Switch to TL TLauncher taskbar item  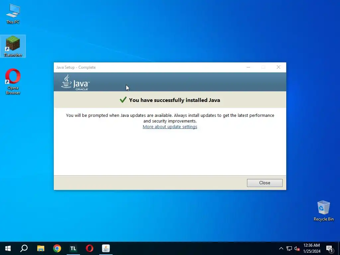coord(73,248)
